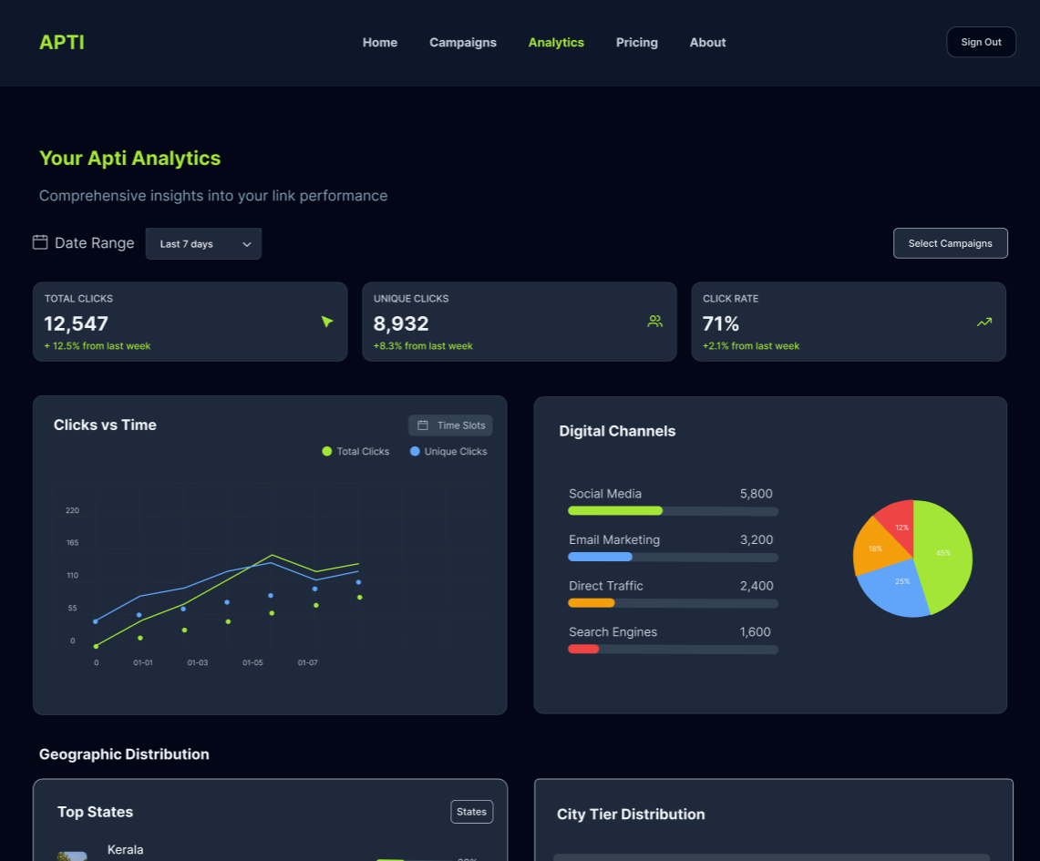1040x861 pixels.
Task: Click the users icon on Unique Clicks card
Action: click(654, 321)
